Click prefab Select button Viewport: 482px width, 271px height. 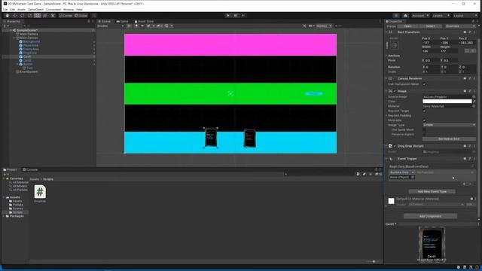tap(430, 26)
